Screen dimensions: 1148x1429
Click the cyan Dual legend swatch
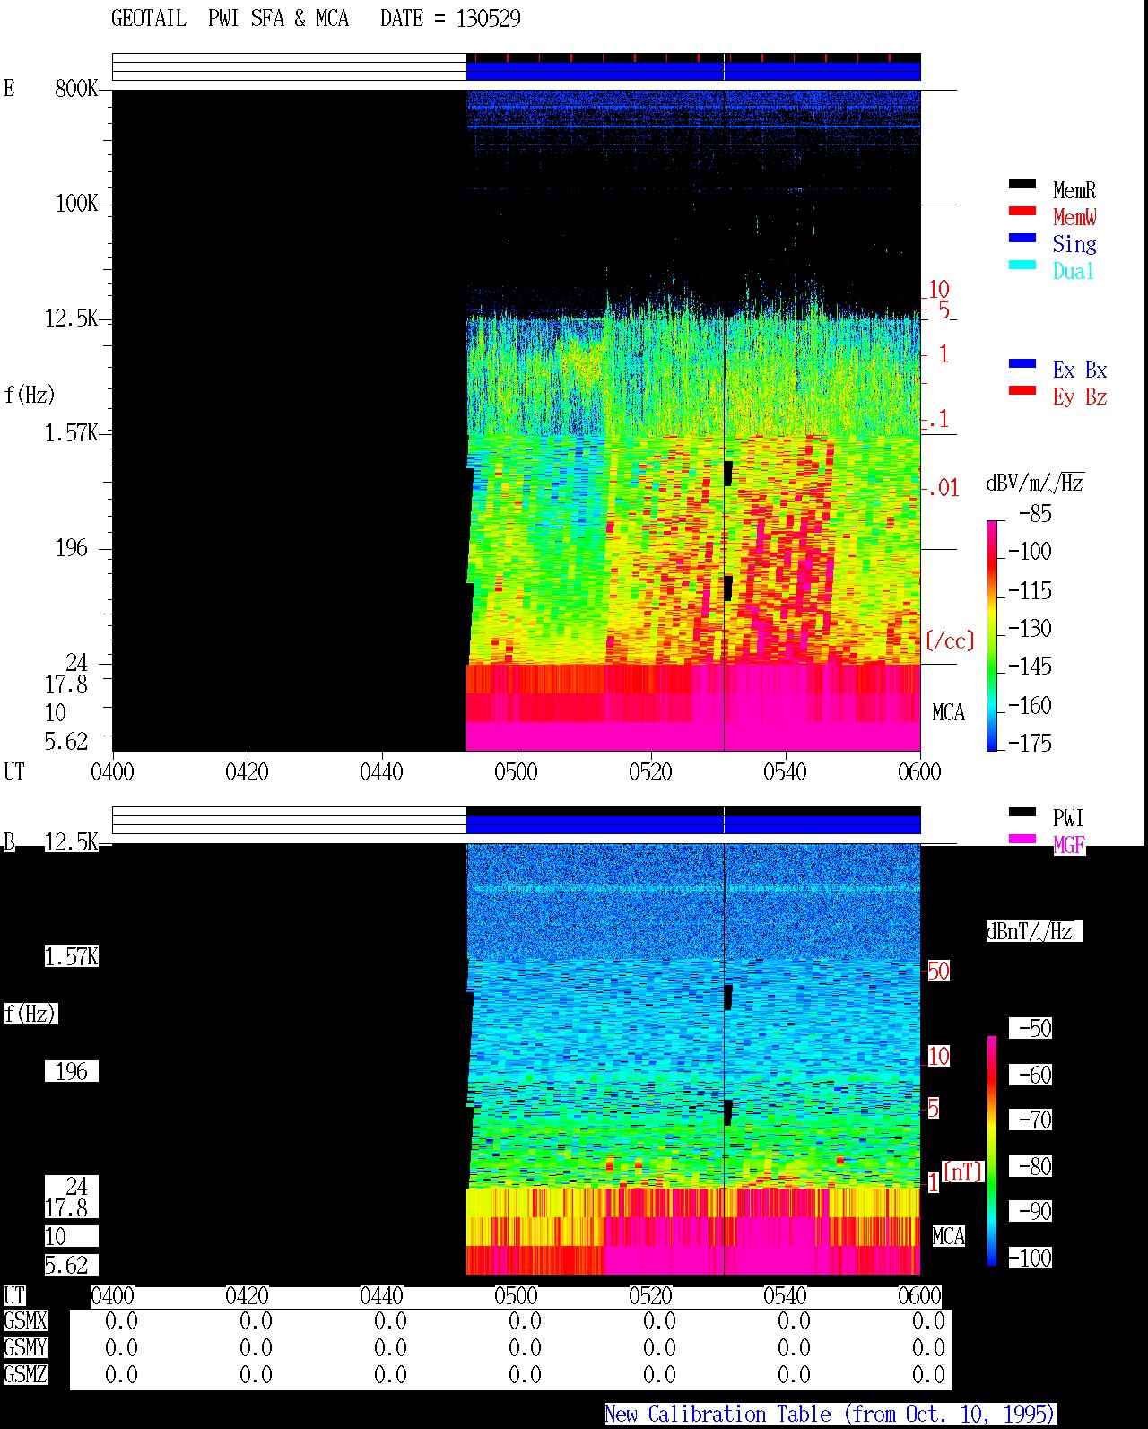1022,265
